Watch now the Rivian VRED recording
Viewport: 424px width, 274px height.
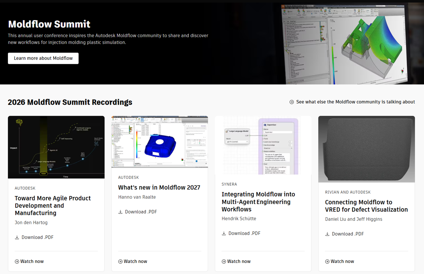(x=340, y=261)
